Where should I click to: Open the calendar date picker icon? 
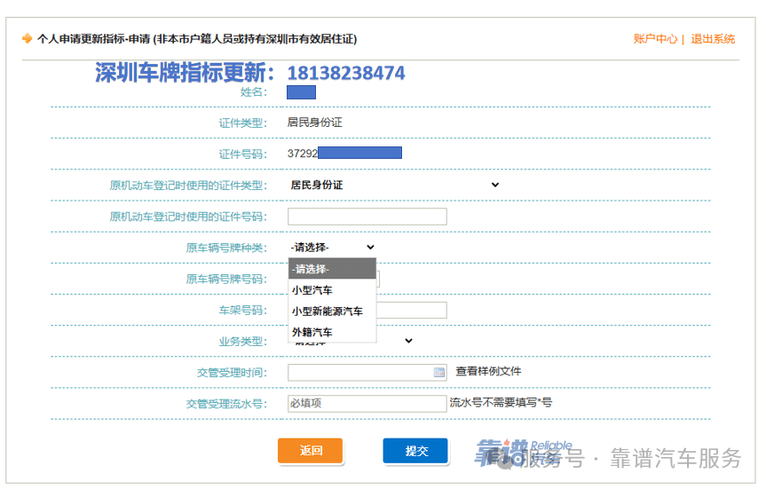[438, 373]
